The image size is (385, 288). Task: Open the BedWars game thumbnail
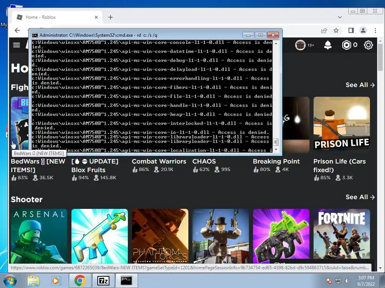point(20,123)
